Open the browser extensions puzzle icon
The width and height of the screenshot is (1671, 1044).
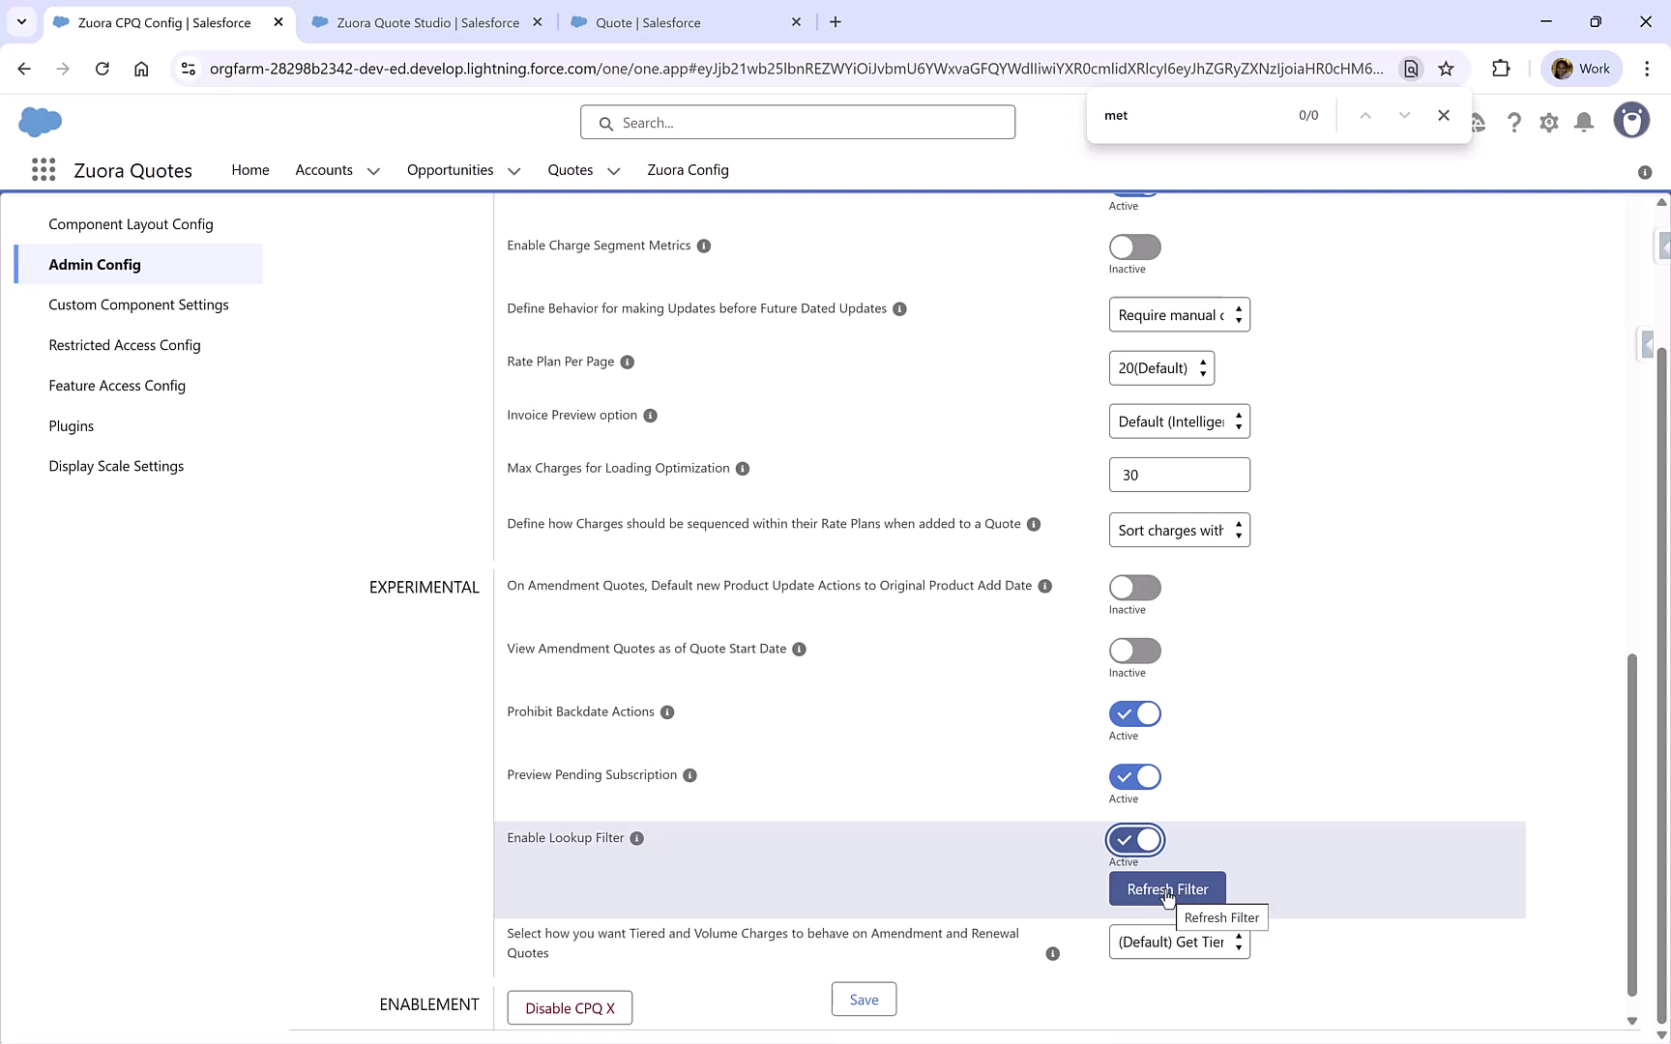click(x=1502, y=68)
